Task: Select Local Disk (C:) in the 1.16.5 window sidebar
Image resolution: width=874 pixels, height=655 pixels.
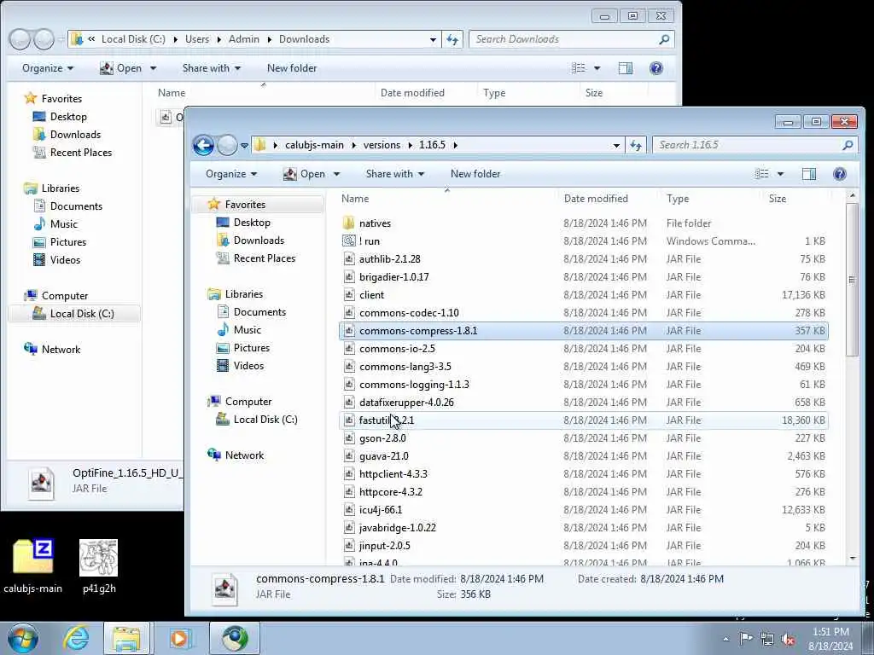Action: (256, 420)
